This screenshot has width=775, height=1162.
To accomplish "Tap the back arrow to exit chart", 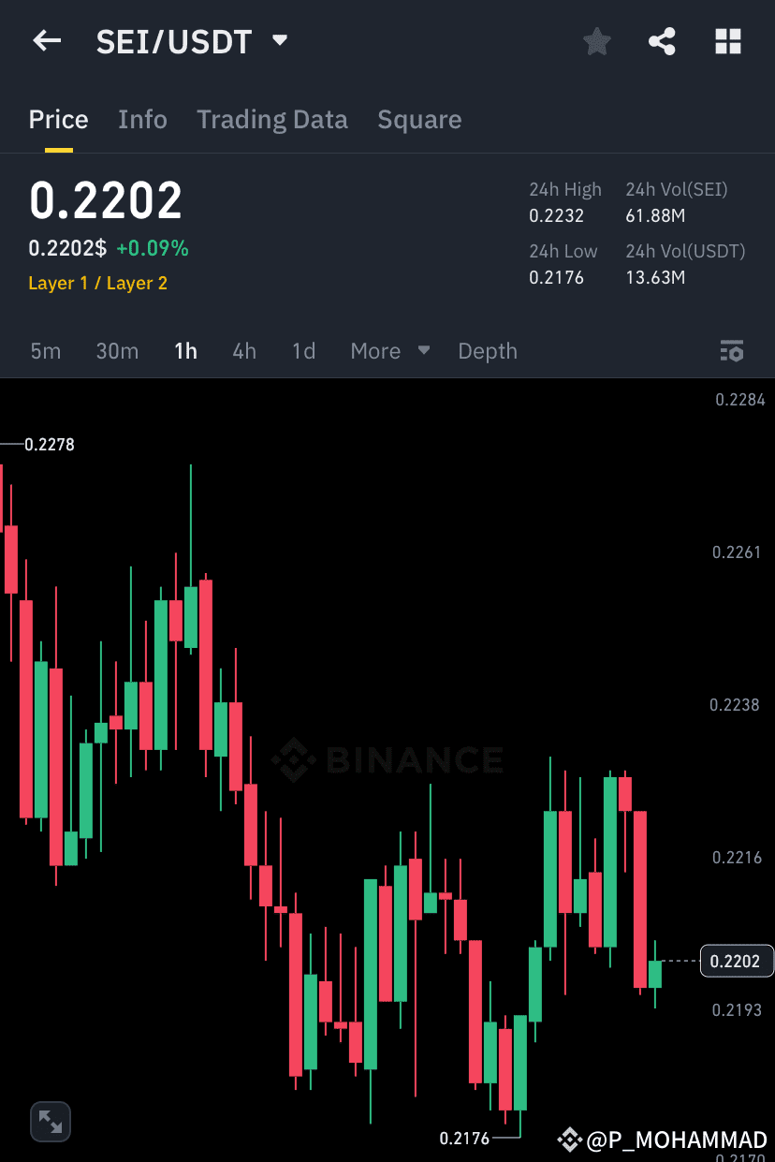I will pyautogui.click(x=47, y=41).
